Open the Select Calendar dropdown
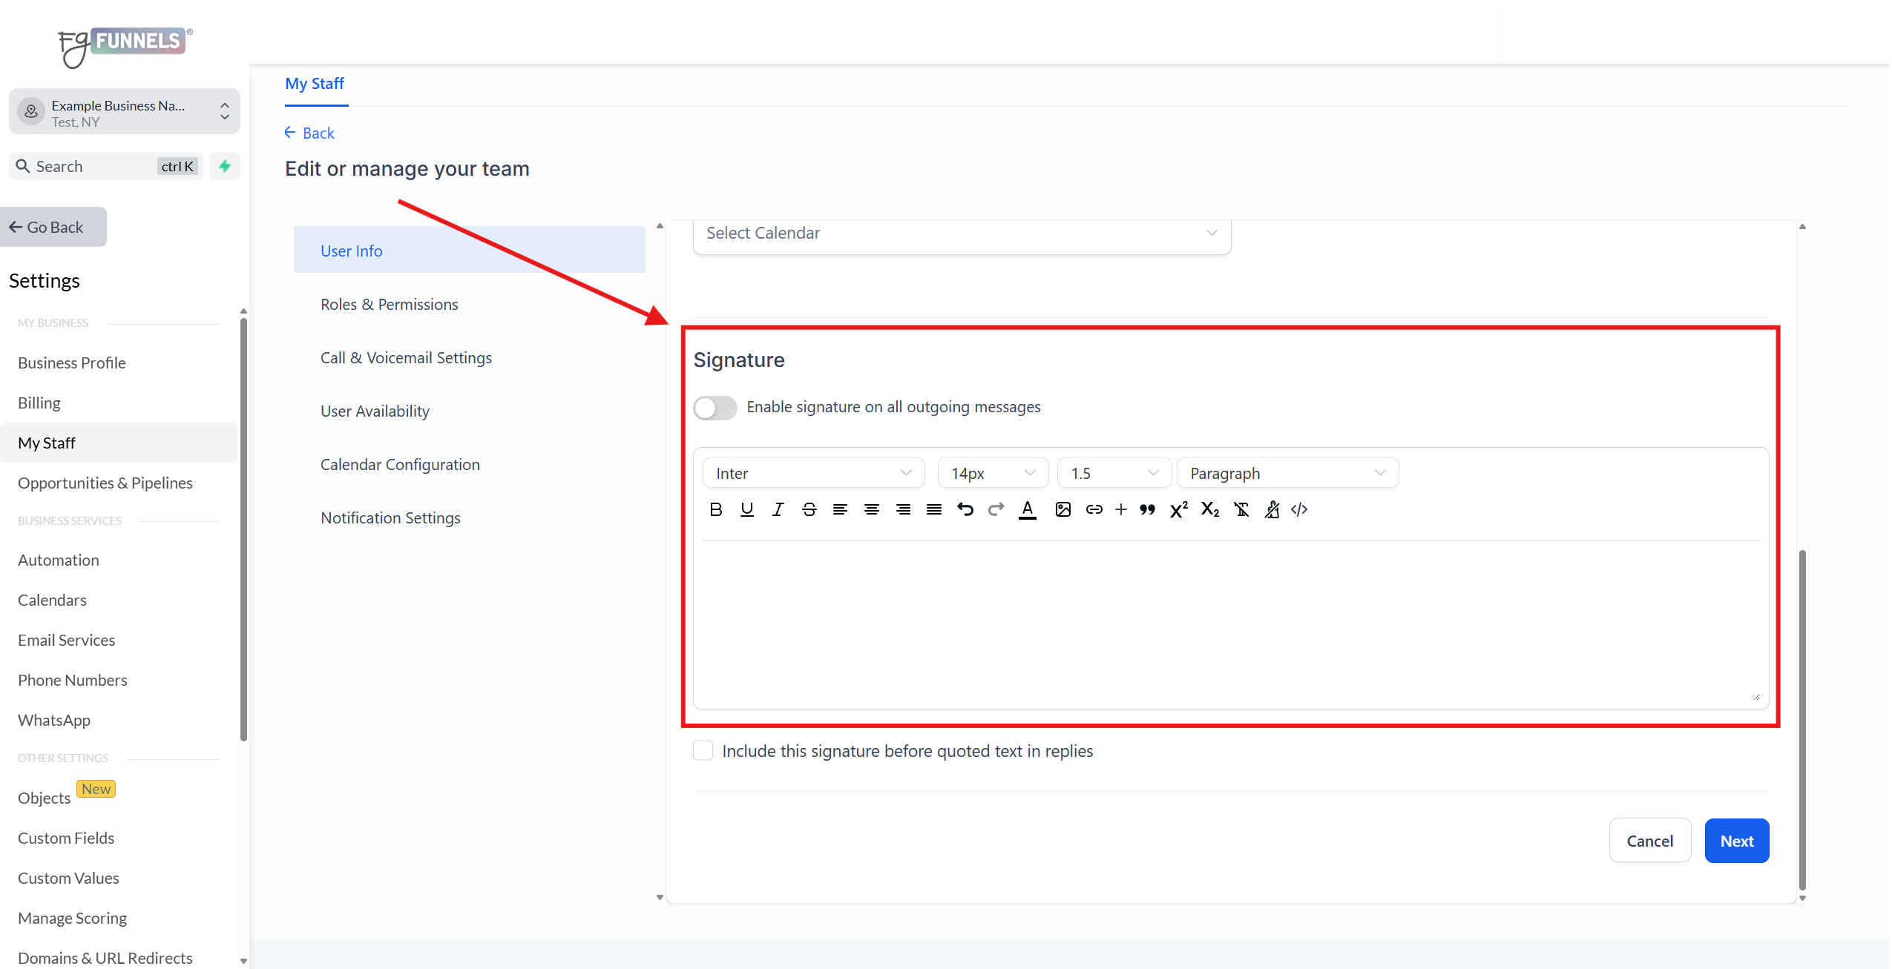Image resolution: width=1892 pixels, height=969 pixels. coord(961,234)
